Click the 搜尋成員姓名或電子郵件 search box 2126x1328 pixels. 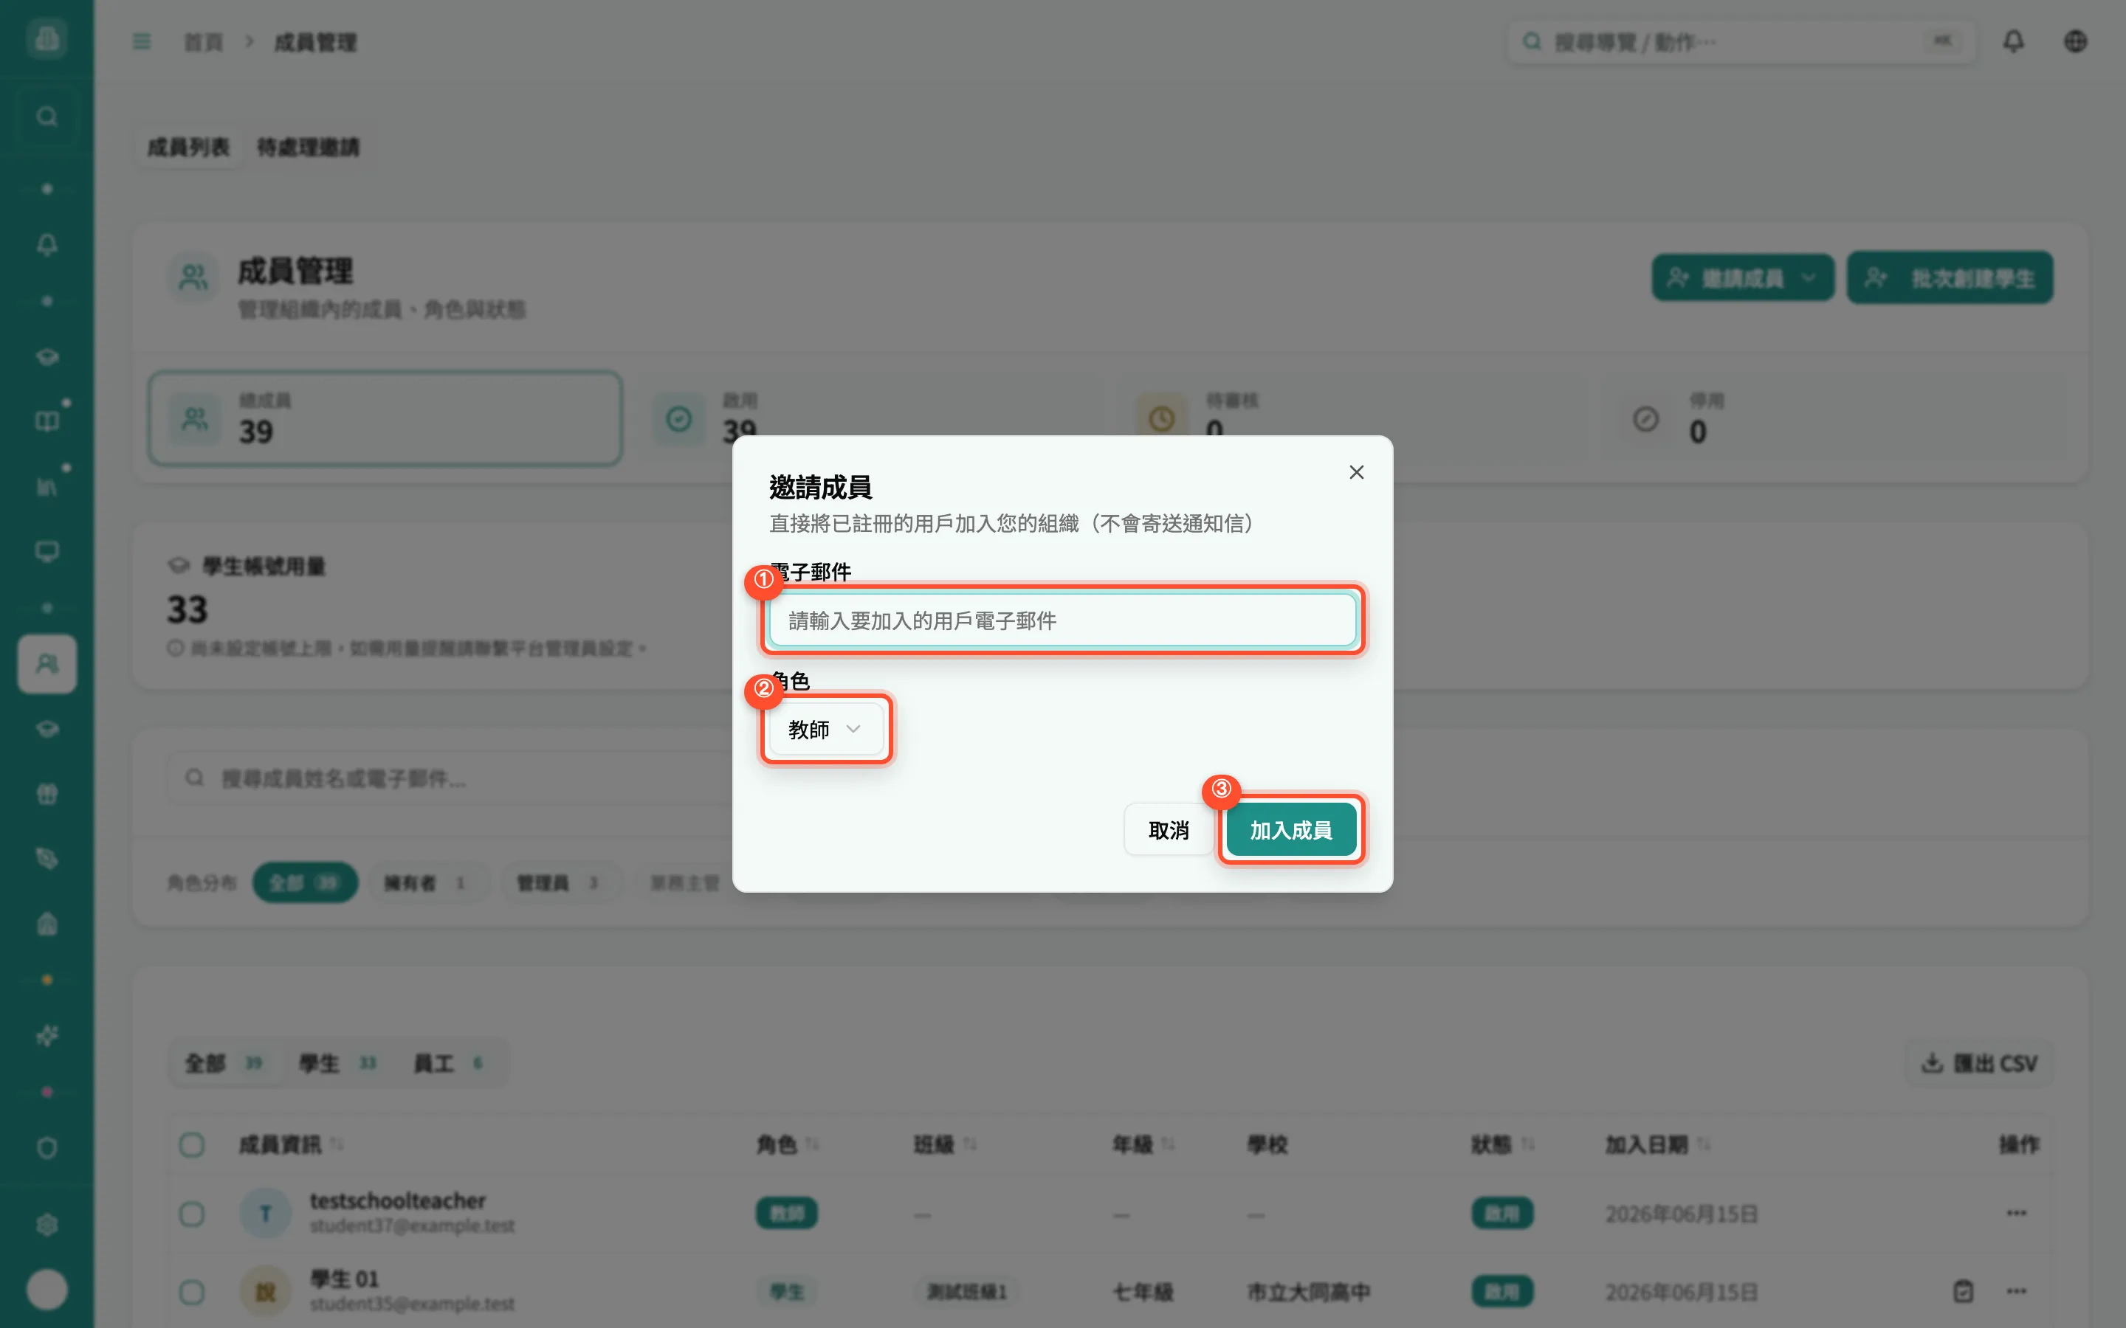[448, 778]
